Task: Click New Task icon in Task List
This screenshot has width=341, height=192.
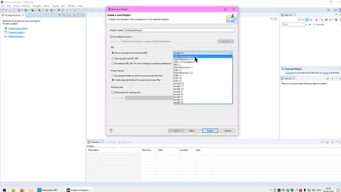Action: click(x=299, y=20)
